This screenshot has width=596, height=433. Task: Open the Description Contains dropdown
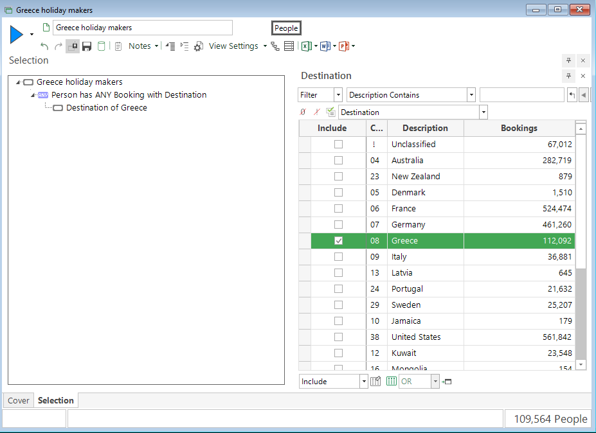(x=471, y=95)
